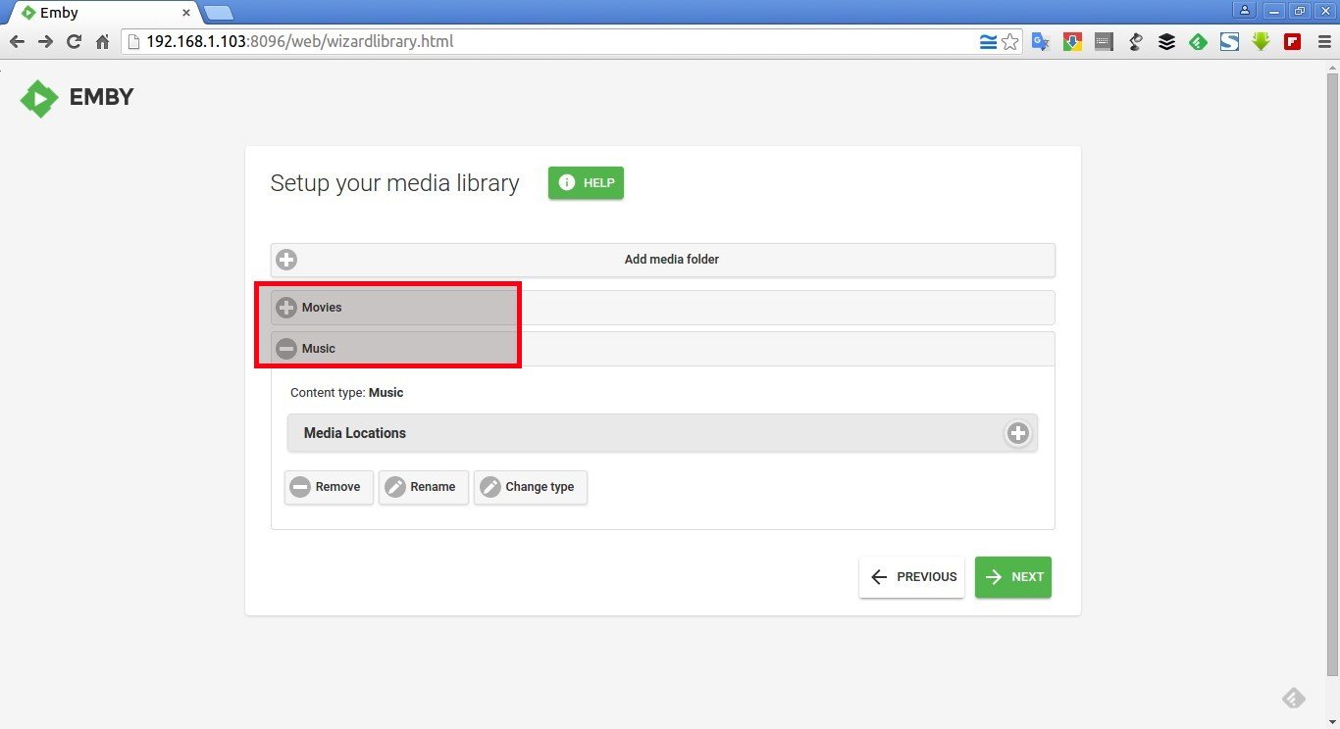Open the Feedly extension in the toolbar

point(1198,42)
